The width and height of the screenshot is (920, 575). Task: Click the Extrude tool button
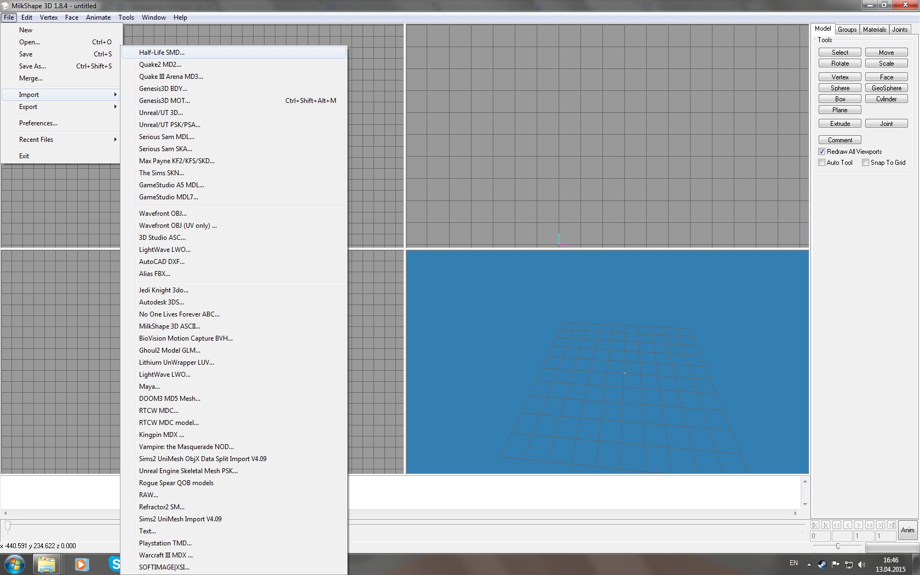(840, 124)
